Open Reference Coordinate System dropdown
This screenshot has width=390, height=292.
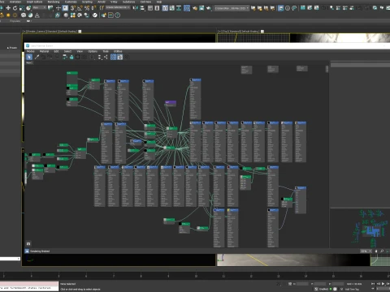(x=39, y=7)
